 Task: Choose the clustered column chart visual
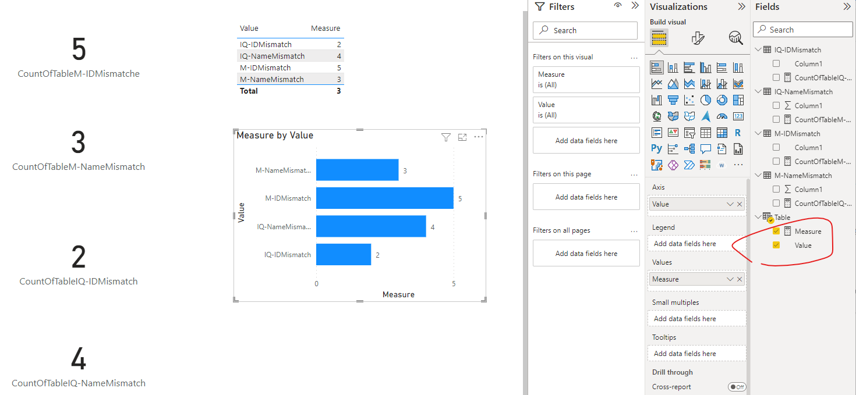[x=706, y=67]
